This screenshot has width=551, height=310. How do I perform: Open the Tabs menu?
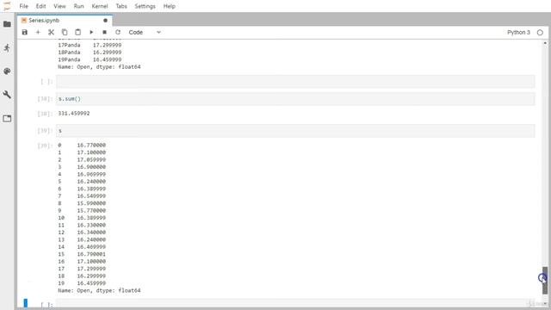(121, 6)
